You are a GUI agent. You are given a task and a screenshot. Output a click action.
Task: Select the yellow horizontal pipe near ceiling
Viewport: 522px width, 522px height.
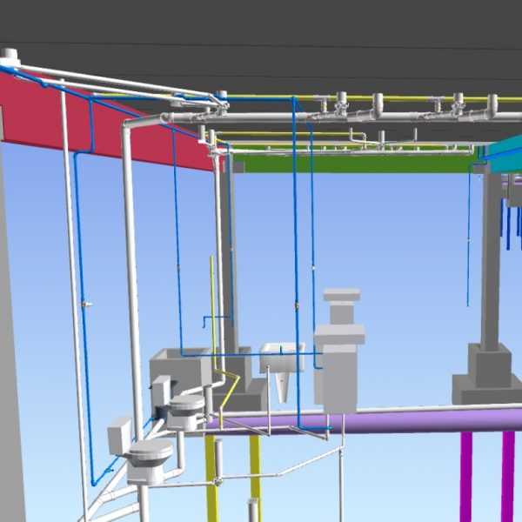tap(418, 98)
